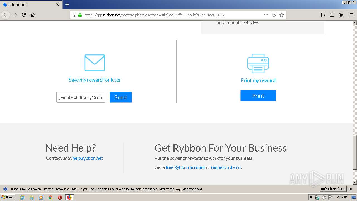Screen dimensions: 357x201
Task: Open the Library icon in toolbar
Action: coord(323,15)
